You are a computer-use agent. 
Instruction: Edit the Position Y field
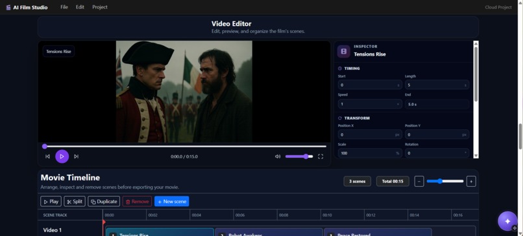[x=437, y=134]
